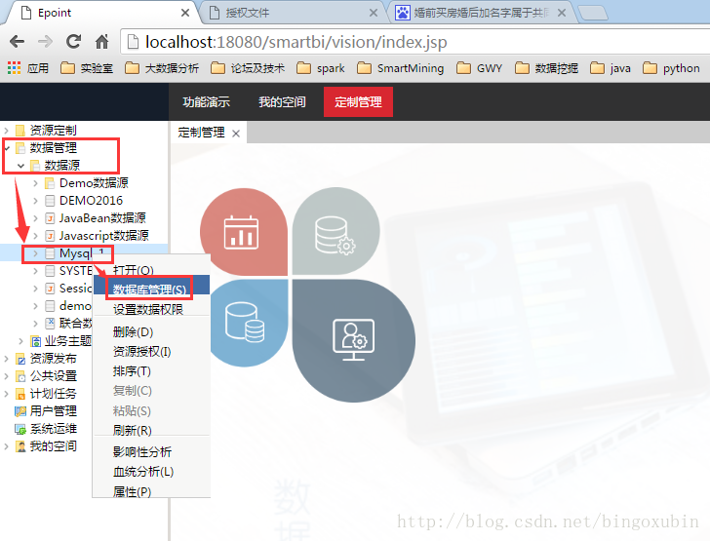Click the JavaBean数据源 J icon
The image size is (710, 541).
pos(51,218)
